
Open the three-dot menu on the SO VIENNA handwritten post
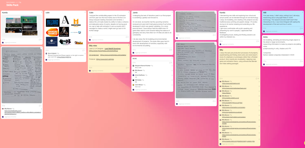[41, 48]
